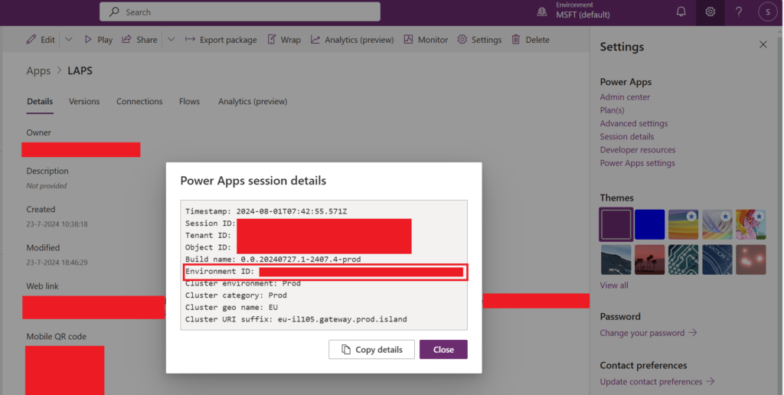Click inside the Search box

point(240,12)
